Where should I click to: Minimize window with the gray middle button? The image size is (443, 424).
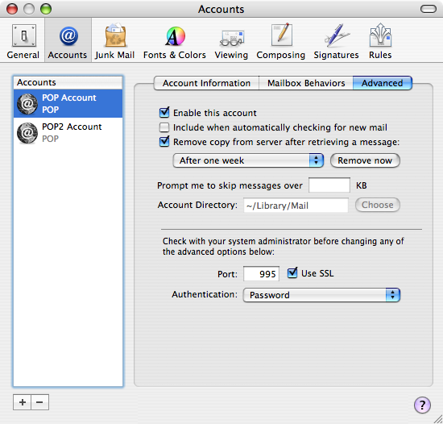pyautogui.click(x=29, y=9)
